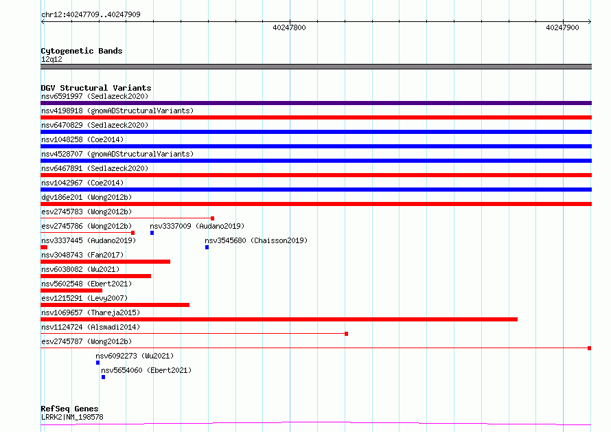Open the esv2745787 (Wong2012b) label
611x432 pixels.
pyautogui.click(x=87, y=341)
